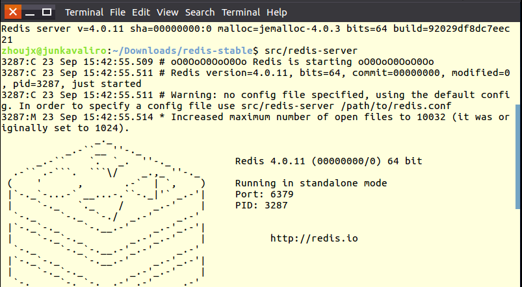The height and width of the screenshot is (287, 522).
Task: Click the 'malloc=jemalloc-4.0.3' text
Action: [x=279, y=29]
